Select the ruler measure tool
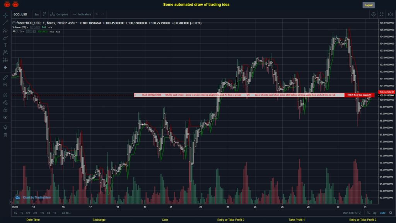396x223 pixels. [5, 77]
